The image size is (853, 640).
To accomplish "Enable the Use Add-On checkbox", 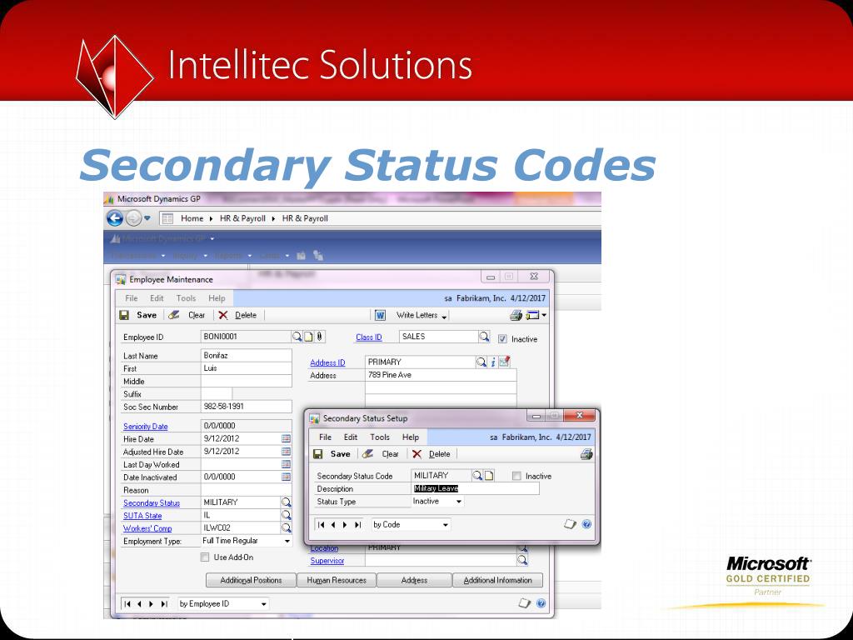I will [x=205, y=557].
